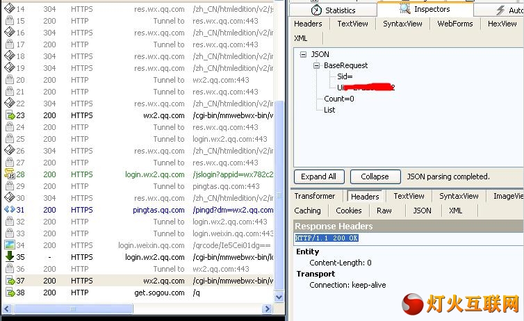The width and height of the screenshot is (524, 321).
Task: Select the HTTP/1.1 200 OK header line
Action: [x=327, y=238]
